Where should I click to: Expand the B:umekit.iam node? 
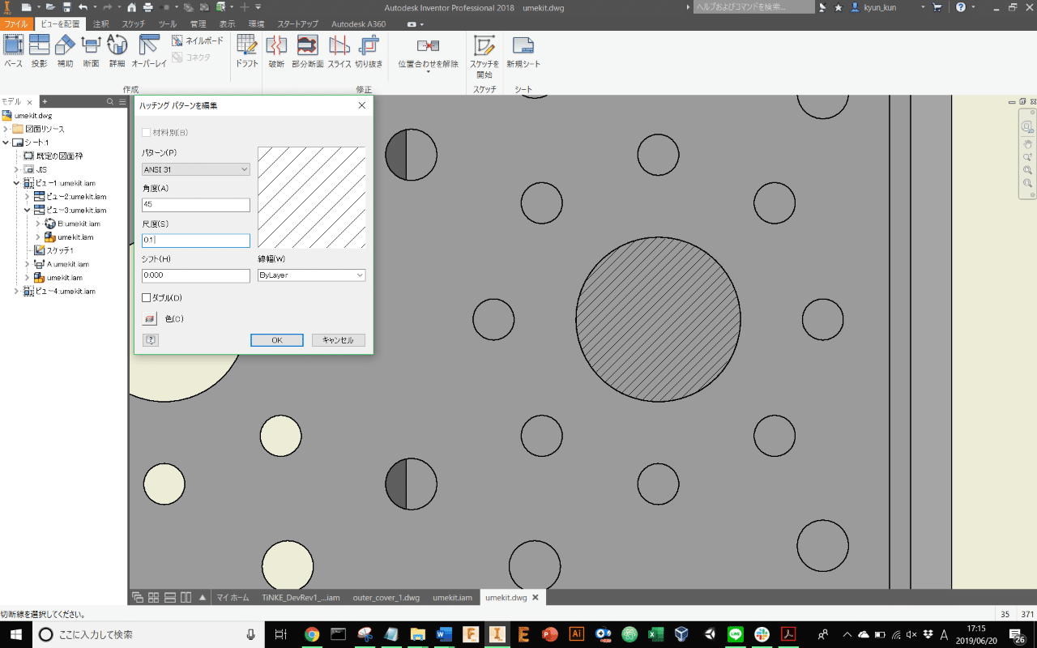click(38, 224)
